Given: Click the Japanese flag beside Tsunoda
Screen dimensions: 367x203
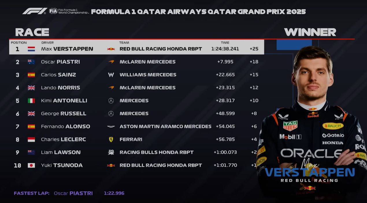Looking at the screenshot, I should [x=31, y=165].
